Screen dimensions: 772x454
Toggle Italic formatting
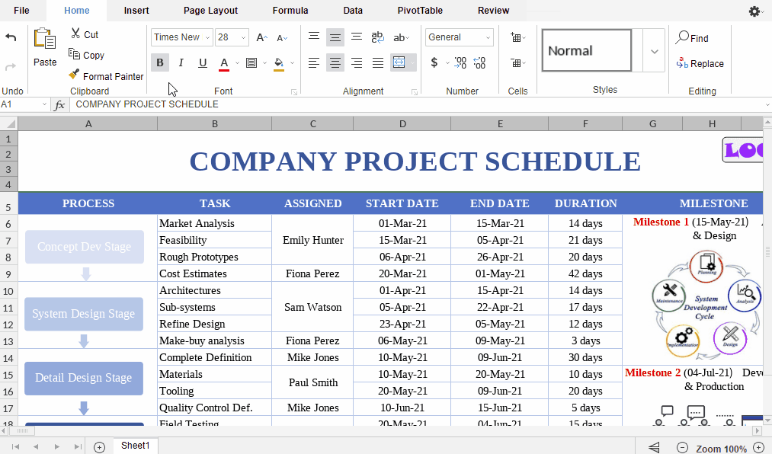[181, 62]
